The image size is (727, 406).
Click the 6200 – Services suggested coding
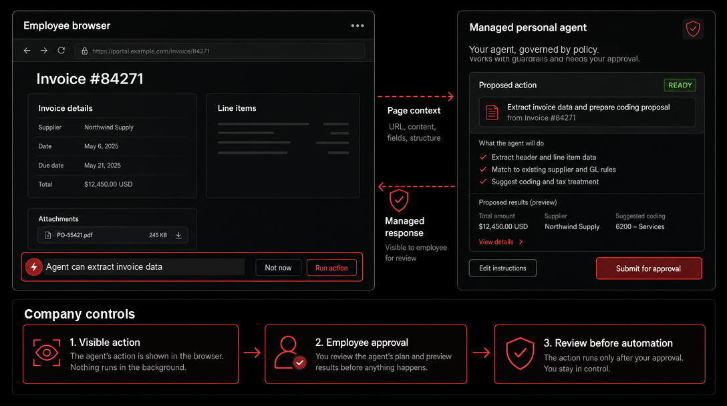[640, 226]
